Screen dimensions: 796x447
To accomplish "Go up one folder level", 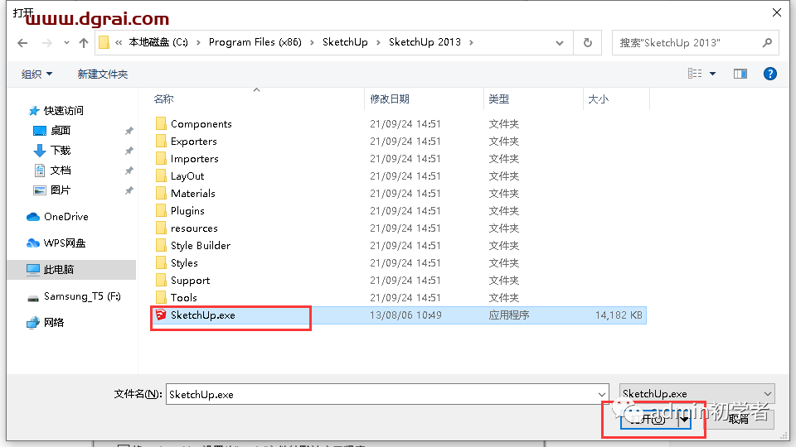I will click(84, 43).
